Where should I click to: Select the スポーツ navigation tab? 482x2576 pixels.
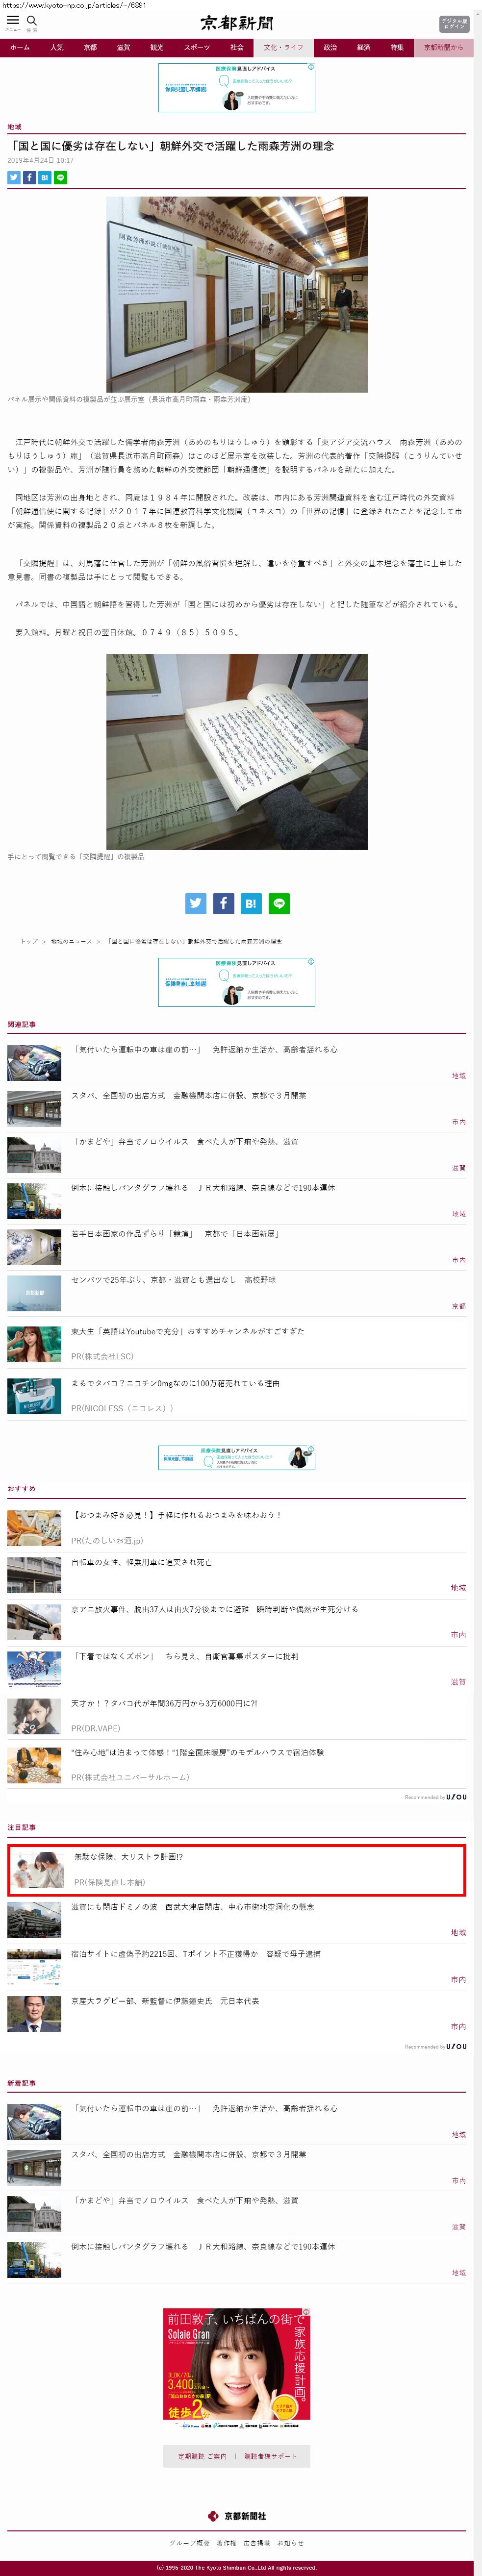pos(197,47)
